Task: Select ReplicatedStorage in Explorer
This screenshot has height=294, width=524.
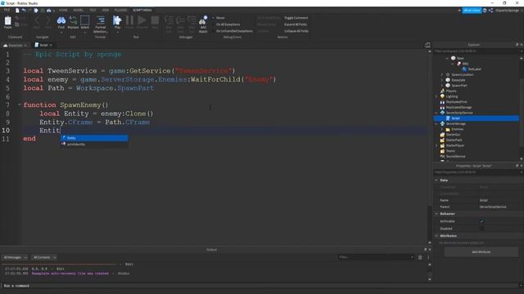Action: coord(458,107)
